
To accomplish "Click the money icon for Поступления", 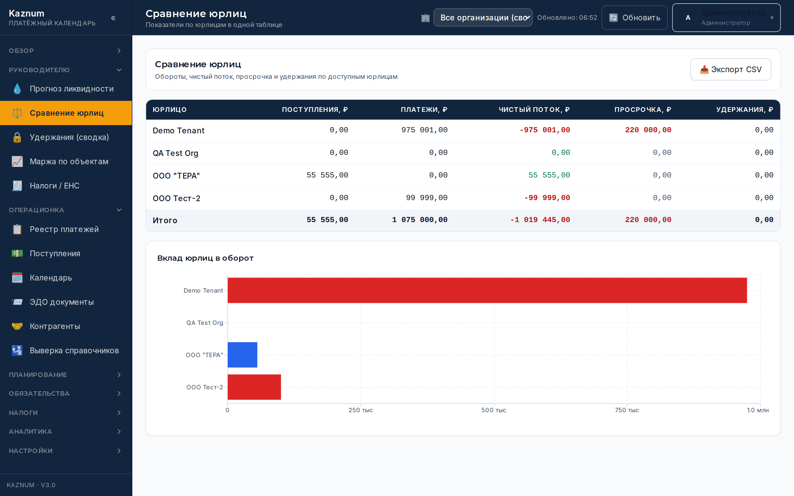I will coord(17,254).
